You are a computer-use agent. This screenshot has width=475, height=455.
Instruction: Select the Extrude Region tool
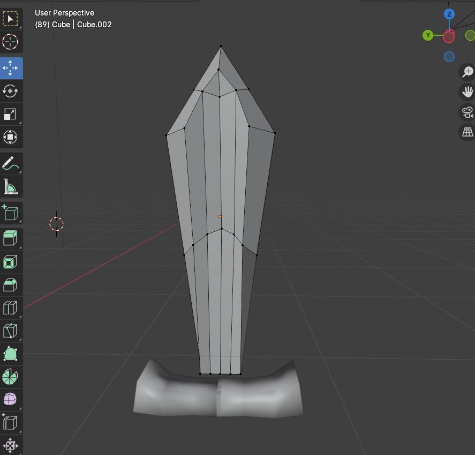pyautogui.click(x=11, y=238)
